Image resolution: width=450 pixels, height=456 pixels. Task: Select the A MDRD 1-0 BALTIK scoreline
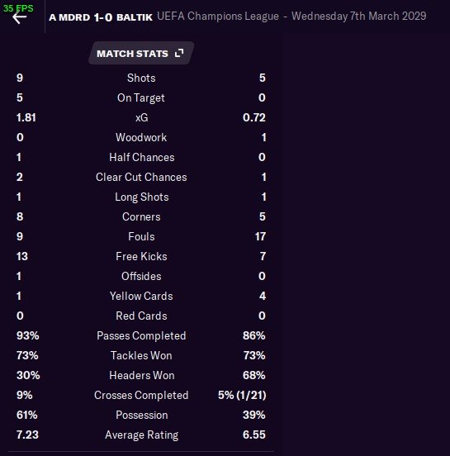click(101, 17)
